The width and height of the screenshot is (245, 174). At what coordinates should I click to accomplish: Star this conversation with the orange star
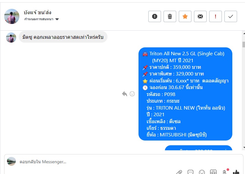(x=185, y=16)
